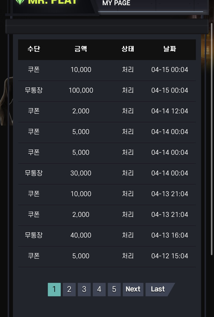The height and width of the screenshot is (317, 214).
Task: Click the Next pagination button
Action: click(x=133, y=289)
